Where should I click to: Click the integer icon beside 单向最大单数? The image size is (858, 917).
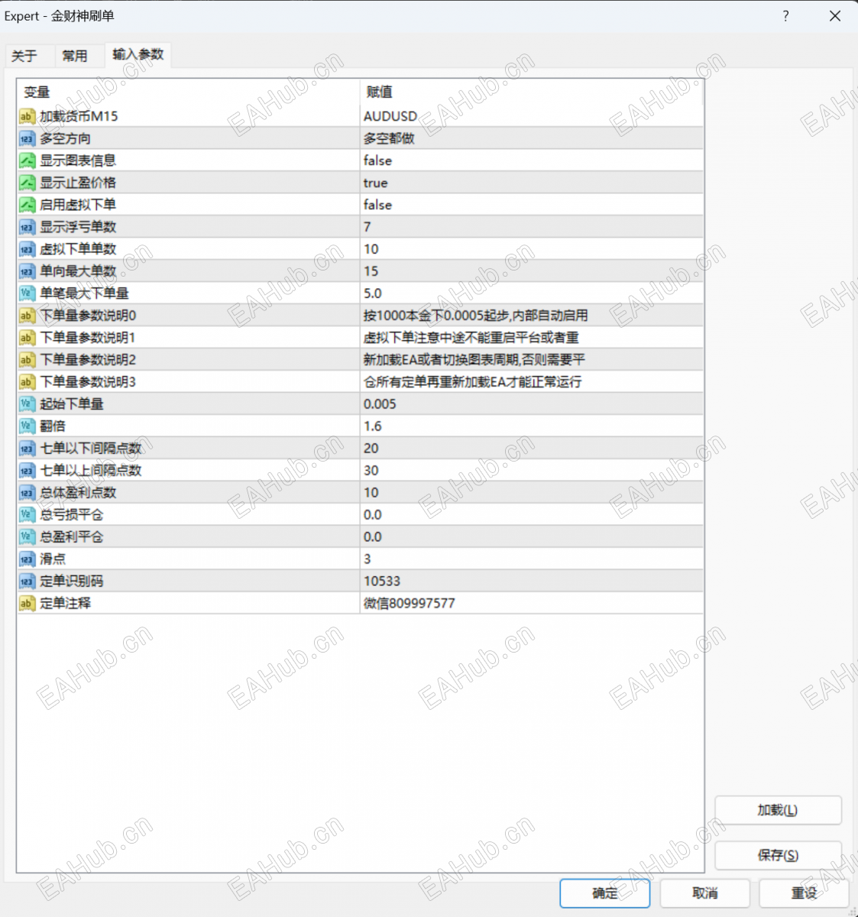(27, 271)
